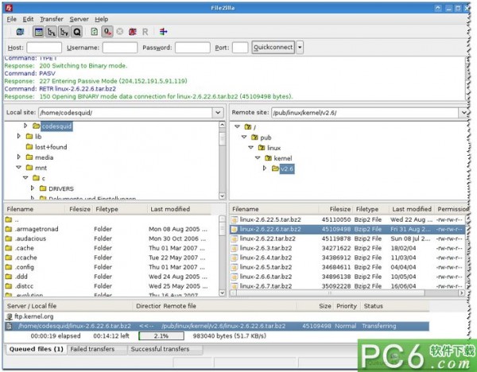Click the linux-2.6.4.tar.bz2 file icon
Image resolution: width=477 pixels, height=372 pixels.
[235, 258]
